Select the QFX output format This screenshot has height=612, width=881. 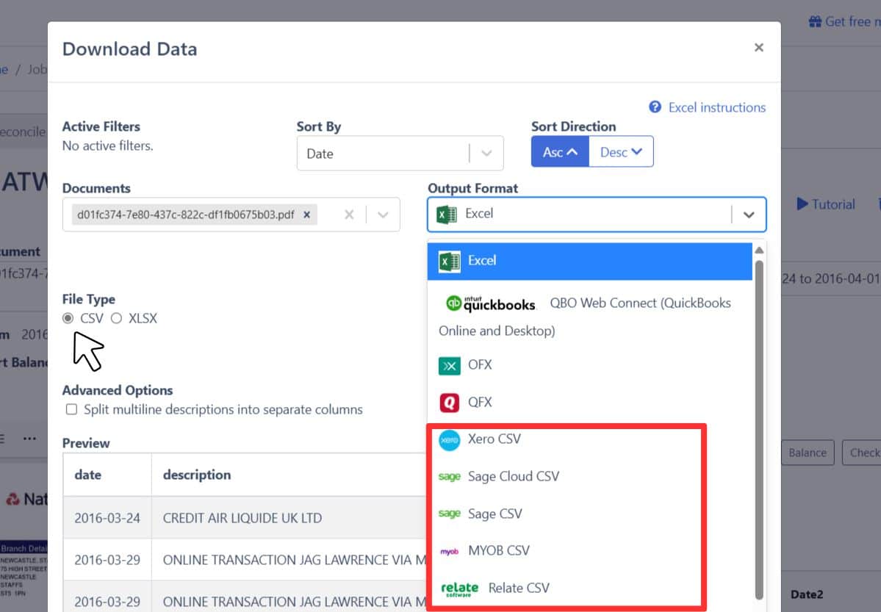[x=589, y=403]
